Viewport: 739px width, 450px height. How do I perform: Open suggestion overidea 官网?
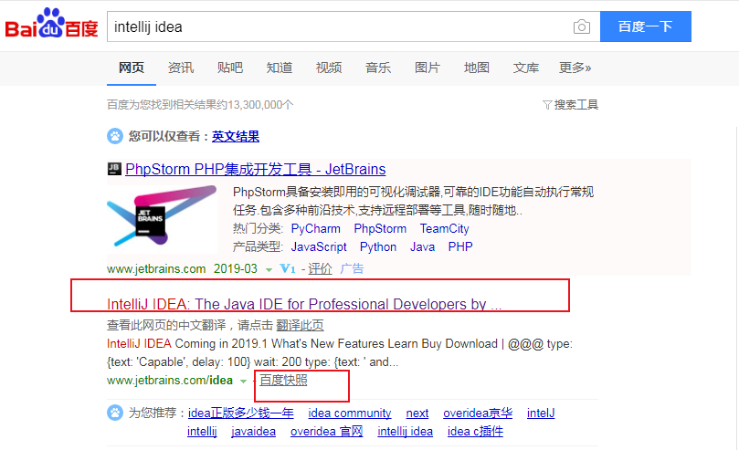327,432
